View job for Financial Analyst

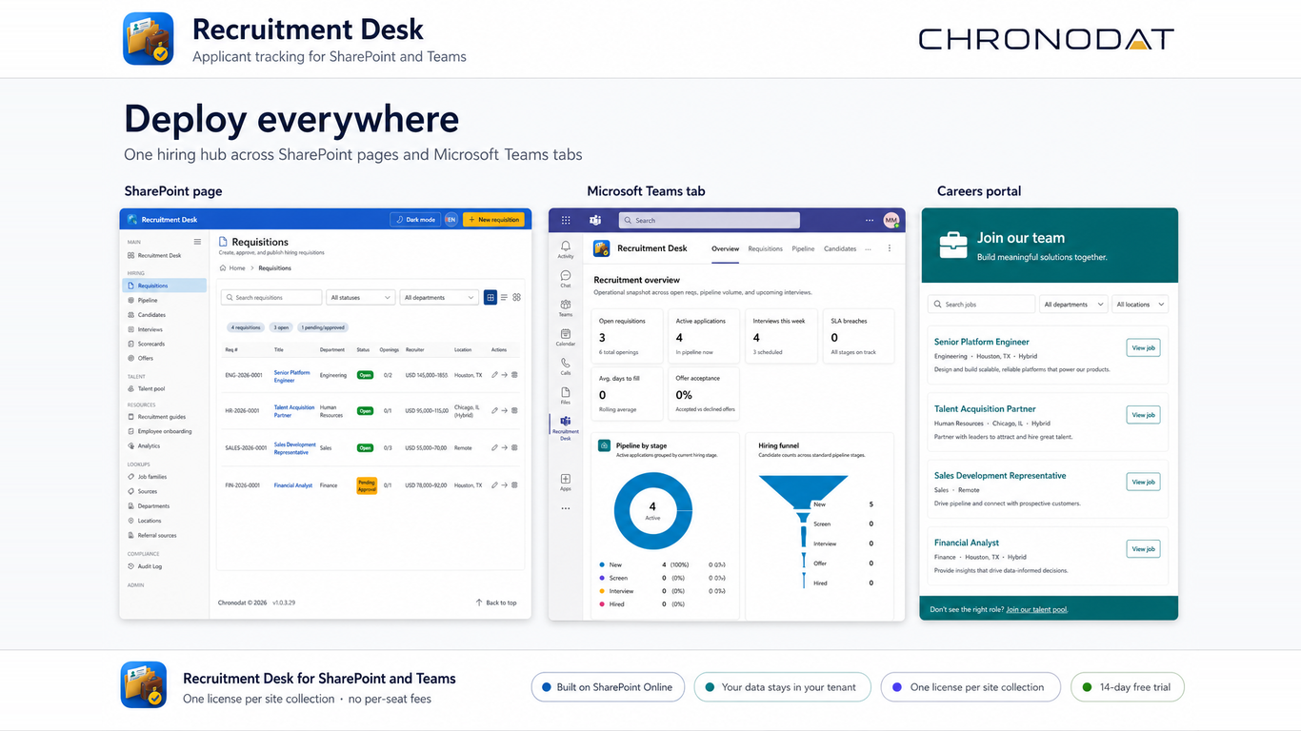pos(1143,549)
